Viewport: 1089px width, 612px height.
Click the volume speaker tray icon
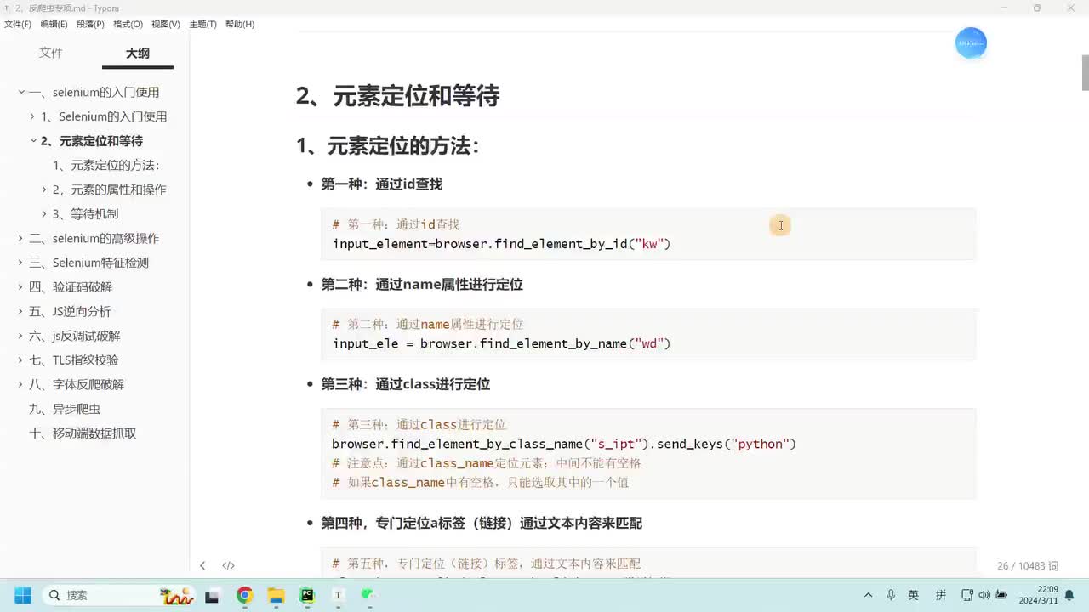click(984, 595)
